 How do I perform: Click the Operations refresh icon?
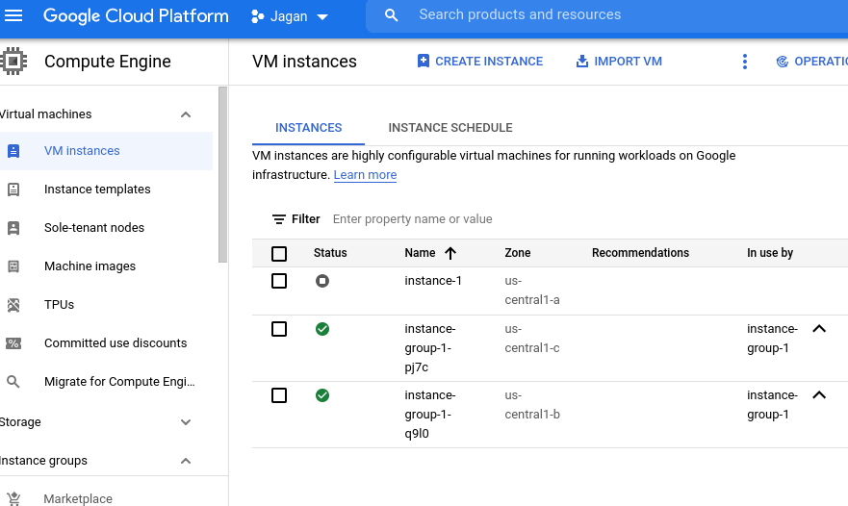pos(782,62)
